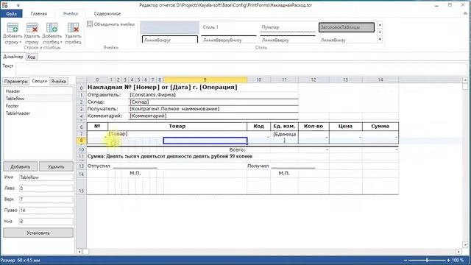This screenshot has height=265, width=471.
Task: Collapse the ribbon with the chevron
Action: pos(465,13)
